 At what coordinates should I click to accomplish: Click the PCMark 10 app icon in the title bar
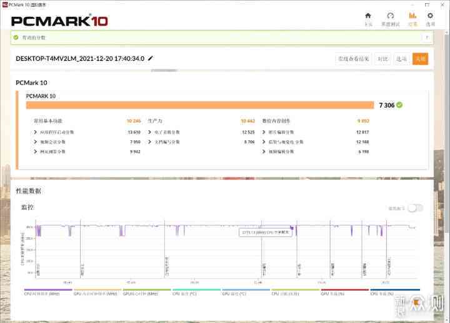(4, 4)
